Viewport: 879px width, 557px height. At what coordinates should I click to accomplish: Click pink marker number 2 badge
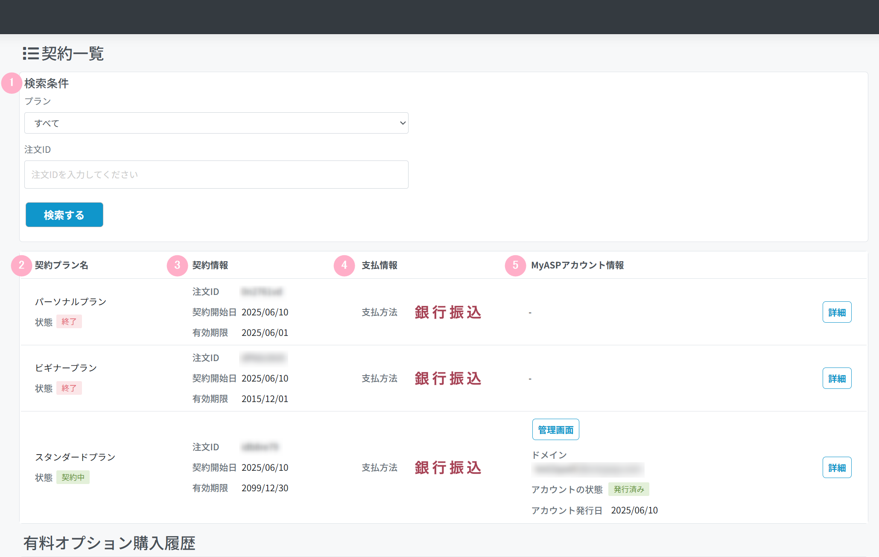coord(21,265)
